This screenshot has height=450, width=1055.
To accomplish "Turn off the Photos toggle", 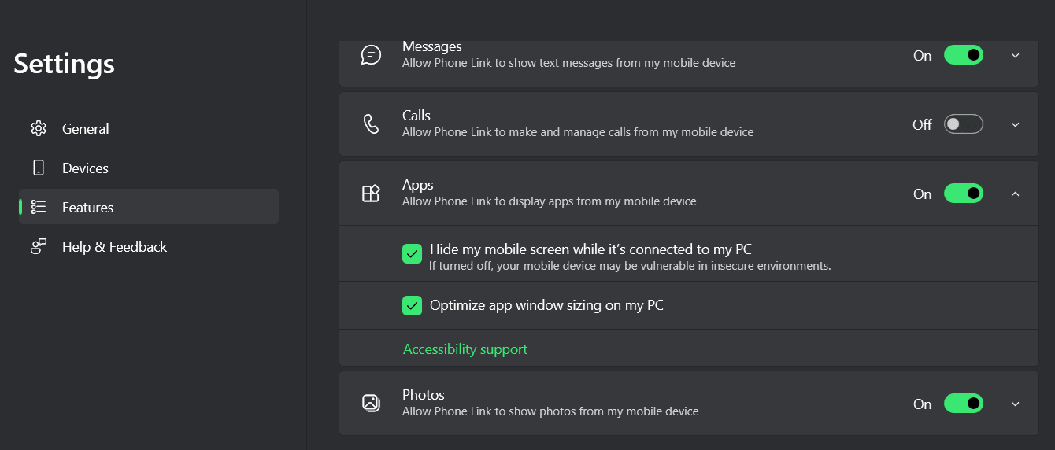I will (x=964, y=404).
